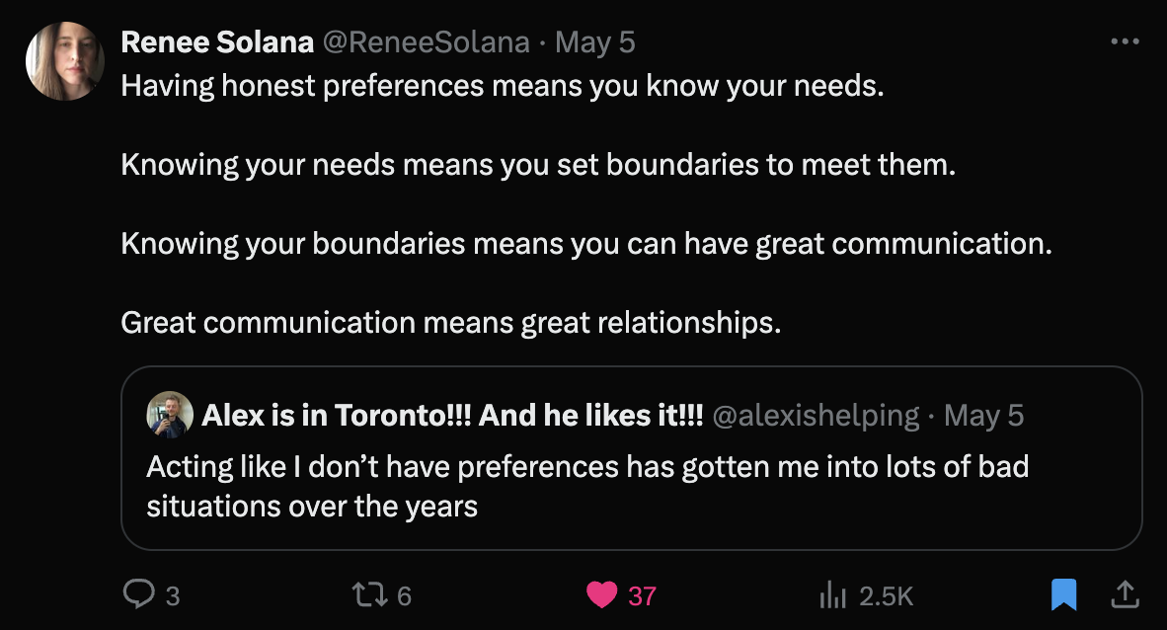Visit the @alexishelping handle
The height and width of the screenshot is (630, 1167).
[x=816, y=416]
